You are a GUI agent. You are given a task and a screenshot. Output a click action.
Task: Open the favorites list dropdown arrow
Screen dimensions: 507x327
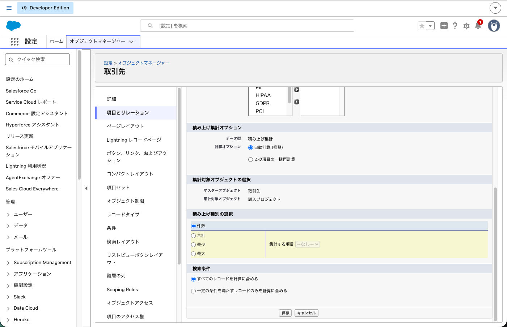pyautogui.click(x=430, y=26)
